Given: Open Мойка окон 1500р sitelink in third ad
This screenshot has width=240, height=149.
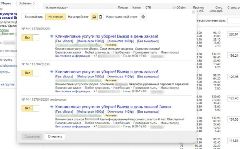Looking at the screenshot, I should click(90, 111).
